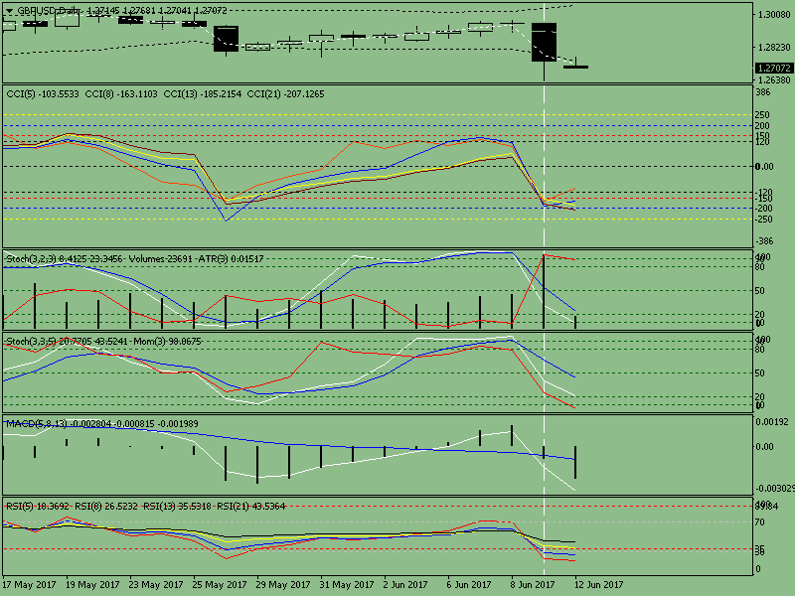The height and width of the screenshot is (596, 795).
Task: Click the -250 level on CCI scale
Action: (764, 220)
